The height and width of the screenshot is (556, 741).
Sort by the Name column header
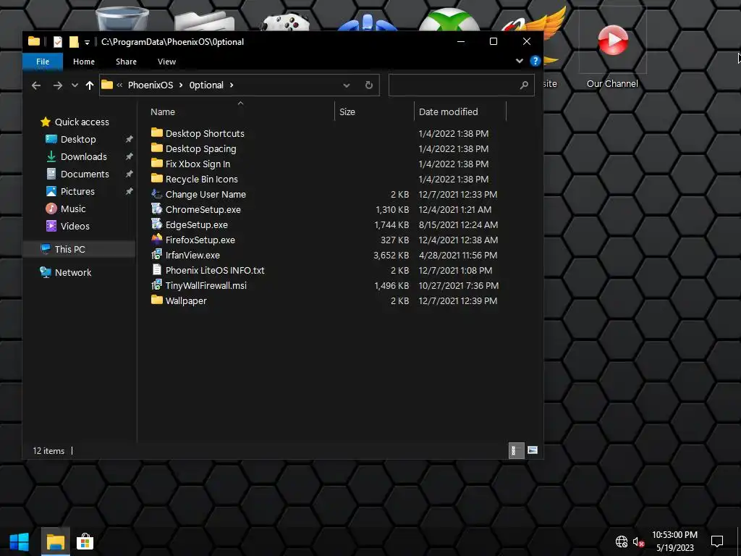coord(240,112)
